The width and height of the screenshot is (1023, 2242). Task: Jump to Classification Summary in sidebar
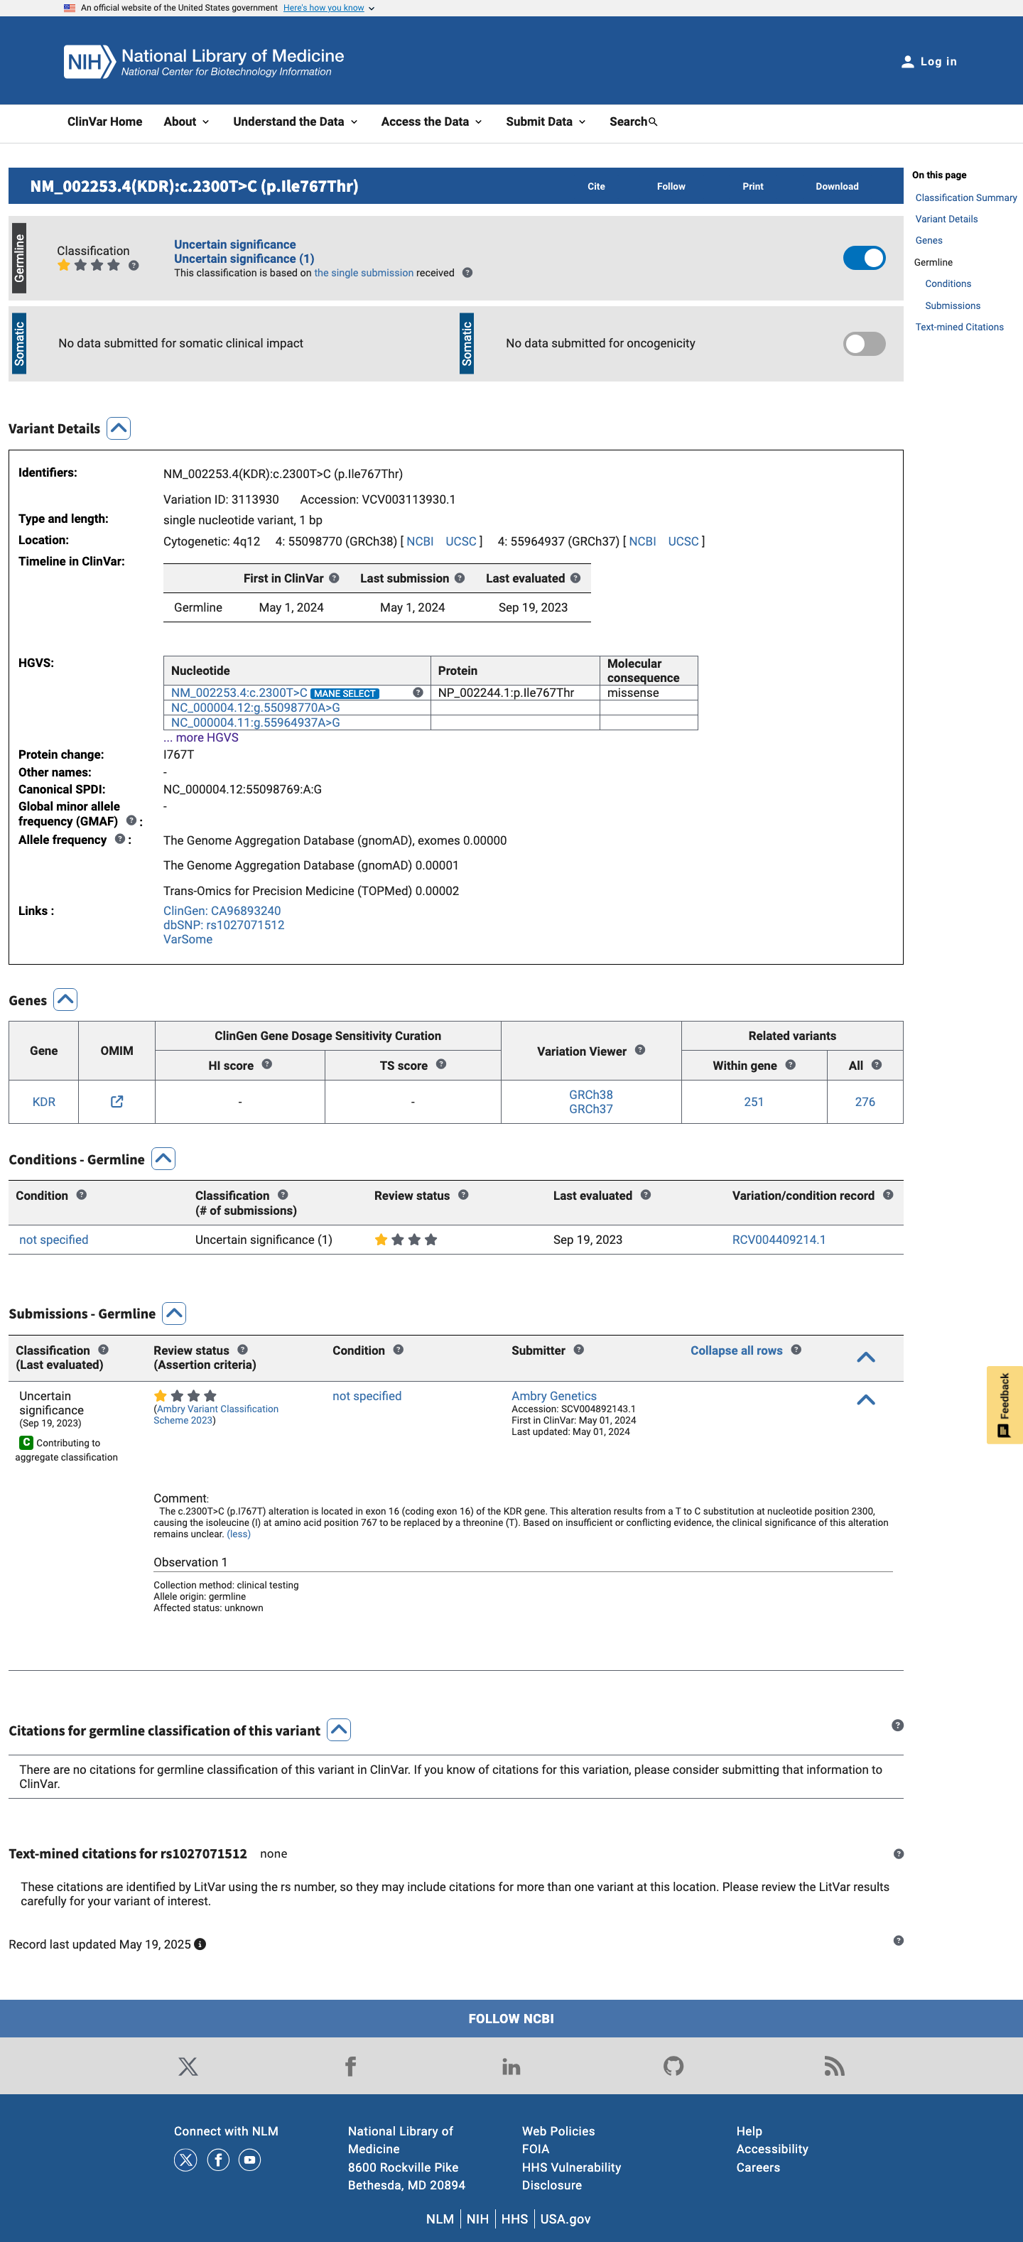965,197
